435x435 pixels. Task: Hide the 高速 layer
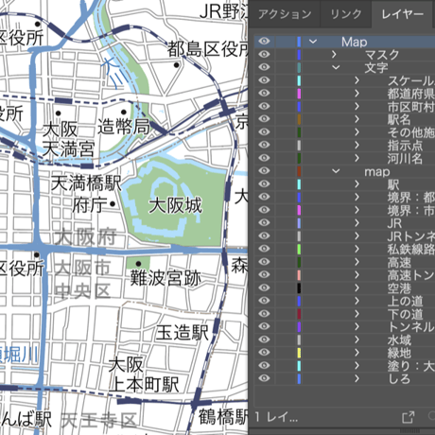264,262
